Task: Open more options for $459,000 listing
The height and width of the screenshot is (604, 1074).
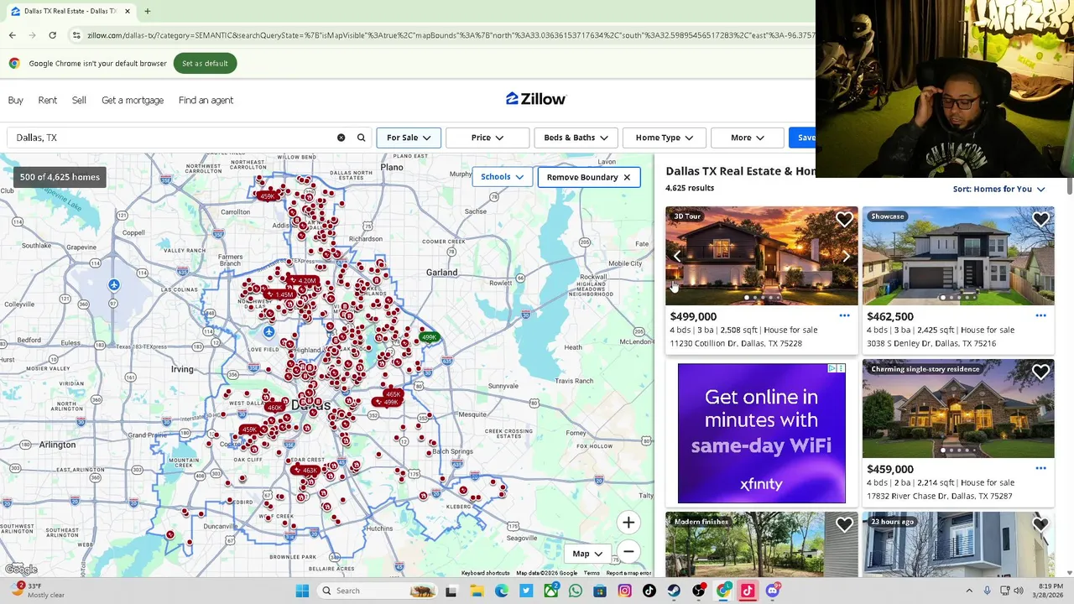Action: [1040, 469]
